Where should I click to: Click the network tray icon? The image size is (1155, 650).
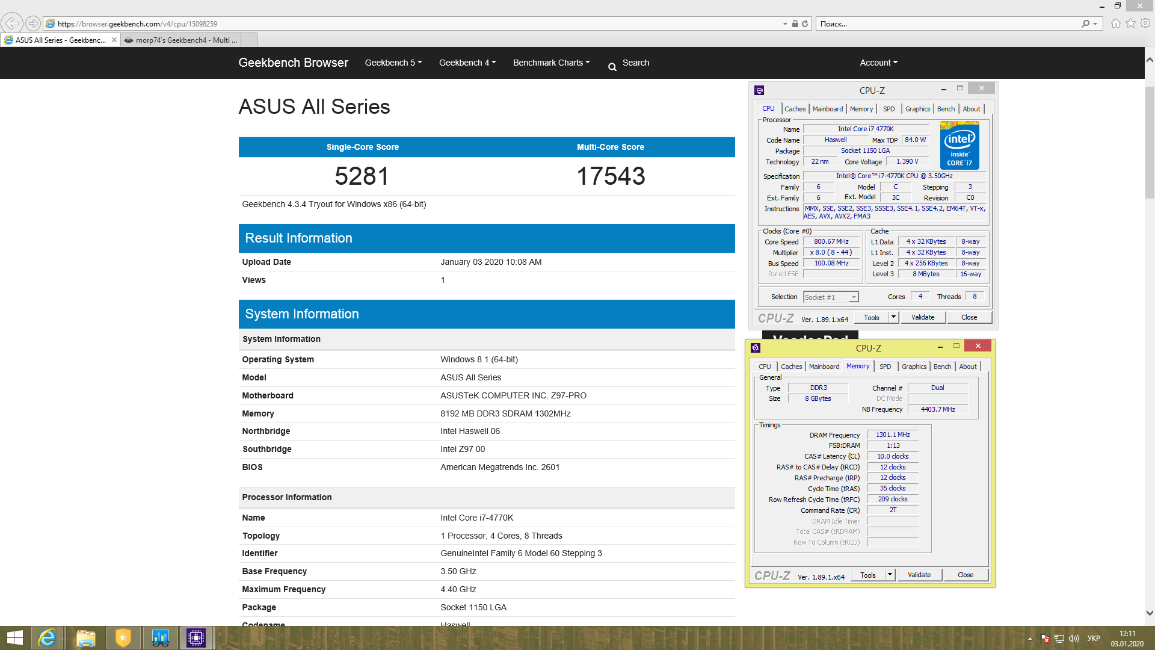click(x=1059, y=639)
